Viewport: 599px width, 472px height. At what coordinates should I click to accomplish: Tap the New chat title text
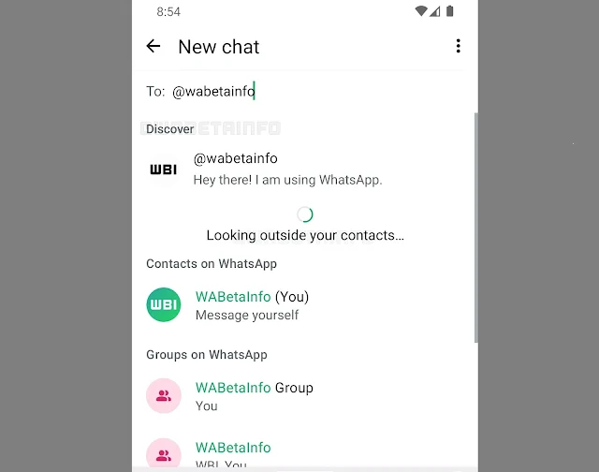coord(218,47)
